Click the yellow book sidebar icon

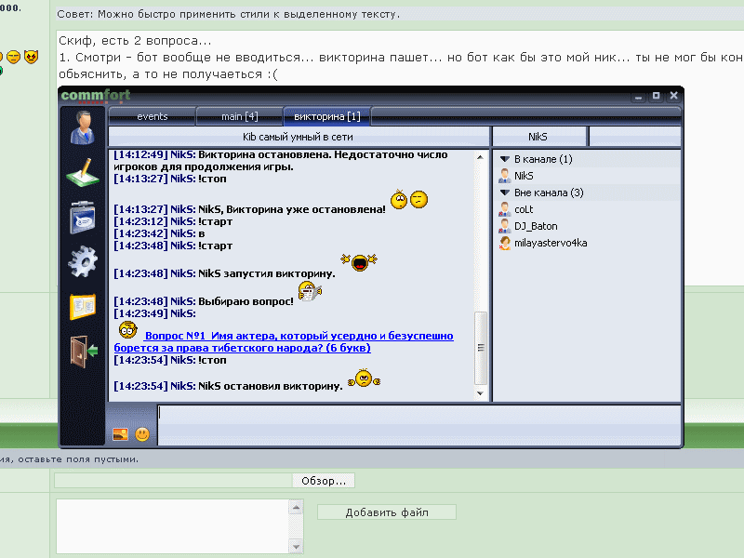tap(83, 306)
